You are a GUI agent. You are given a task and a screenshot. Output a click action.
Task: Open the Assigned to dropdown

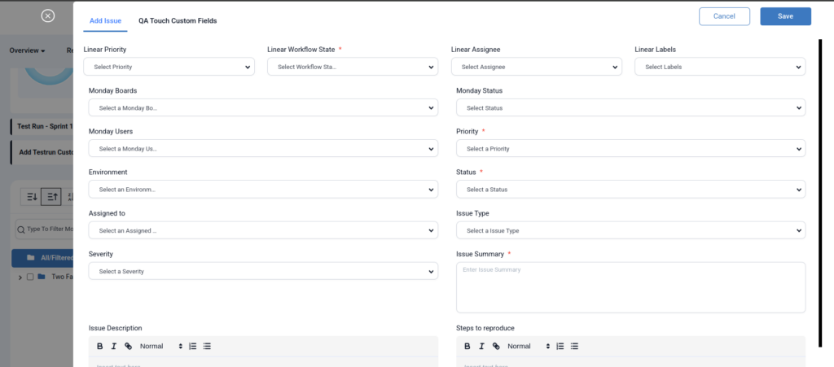(263, 230)
